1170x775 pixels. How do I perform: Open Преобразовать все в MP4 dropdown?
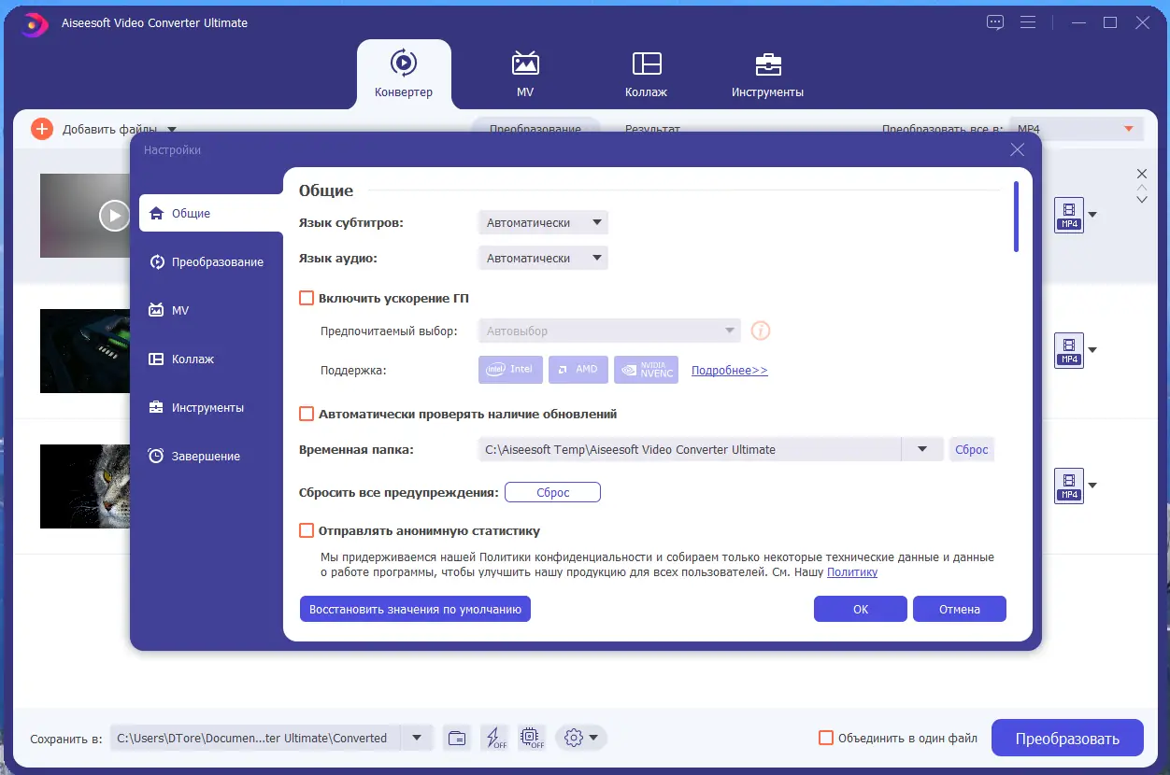(x=1077, y=129)
